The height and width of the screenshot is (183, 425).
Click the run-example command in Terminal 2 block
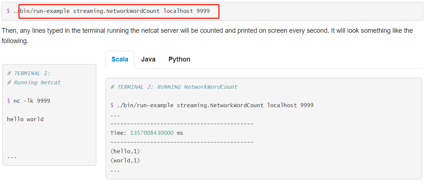pyautogui.click(x=215, y=105)
